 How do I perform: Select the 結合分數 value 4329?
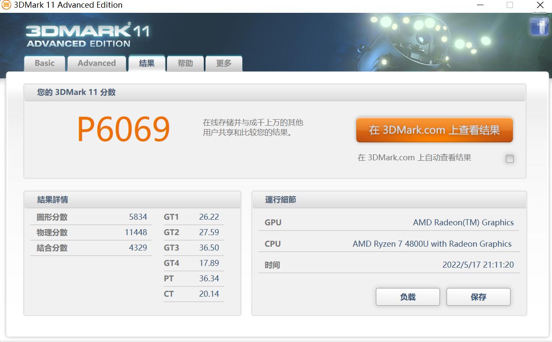click(138, 248)
